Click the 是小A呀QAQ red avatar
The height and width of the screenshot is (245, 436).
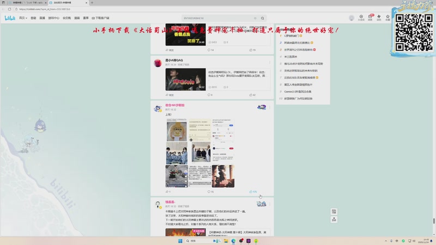(158, 63)
